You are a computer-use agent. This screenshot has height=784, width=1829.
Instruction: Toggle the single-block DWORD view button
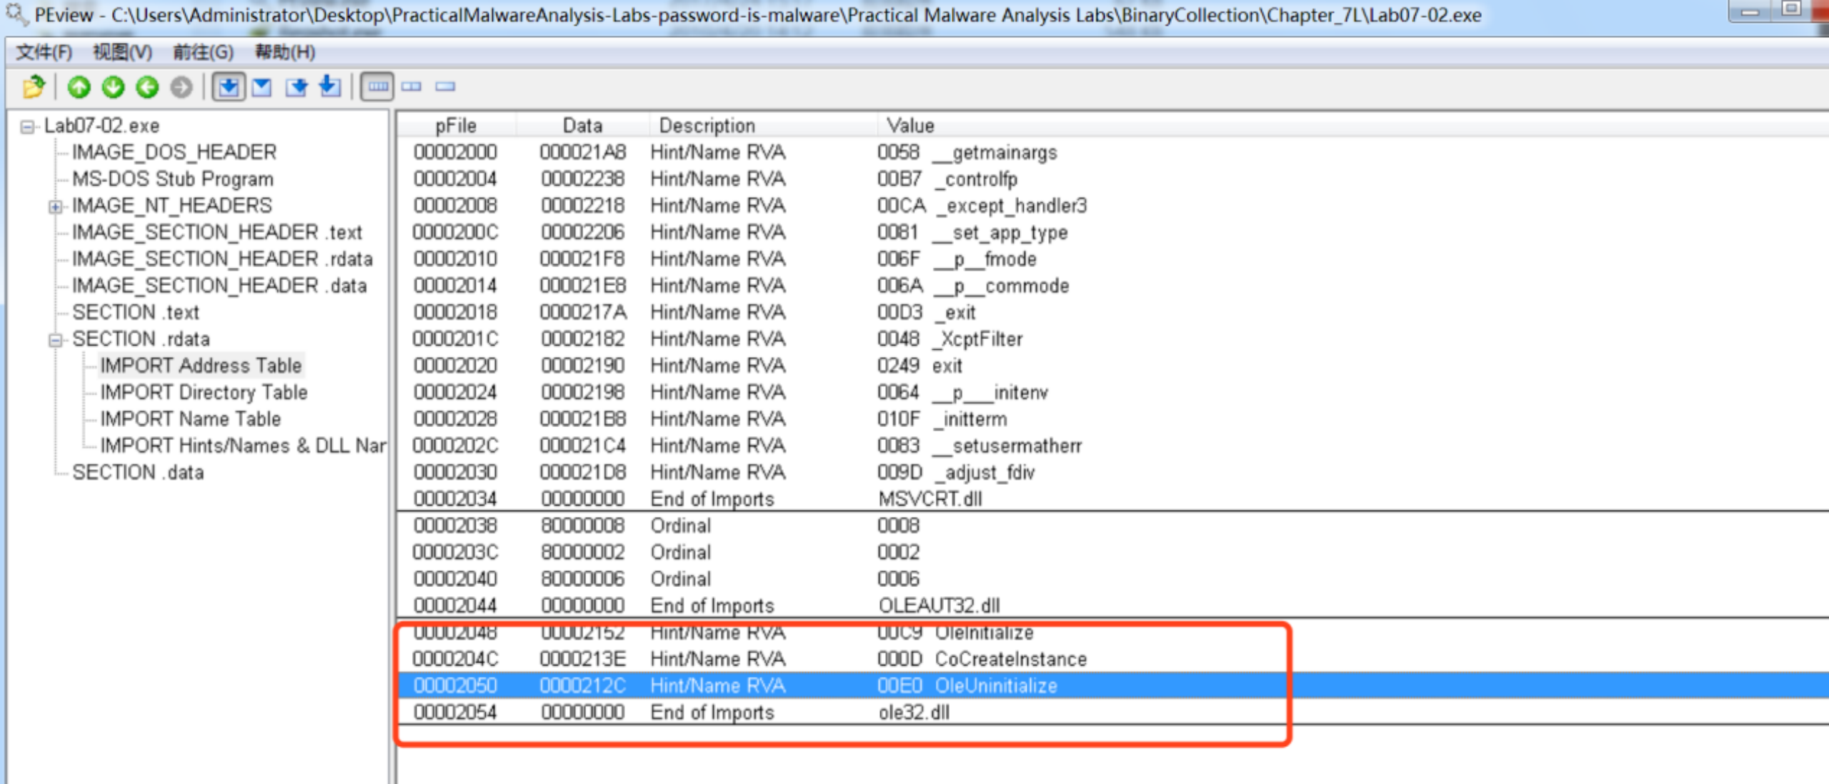[x=445, y=87]
